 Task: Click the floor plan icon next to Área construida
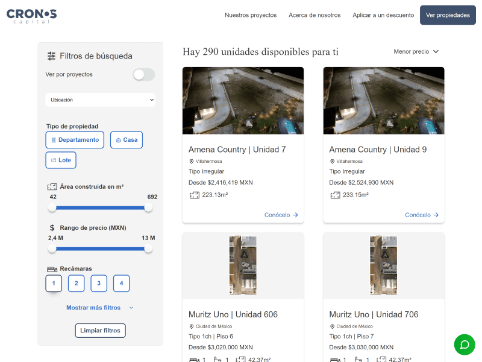coord(52,187)
